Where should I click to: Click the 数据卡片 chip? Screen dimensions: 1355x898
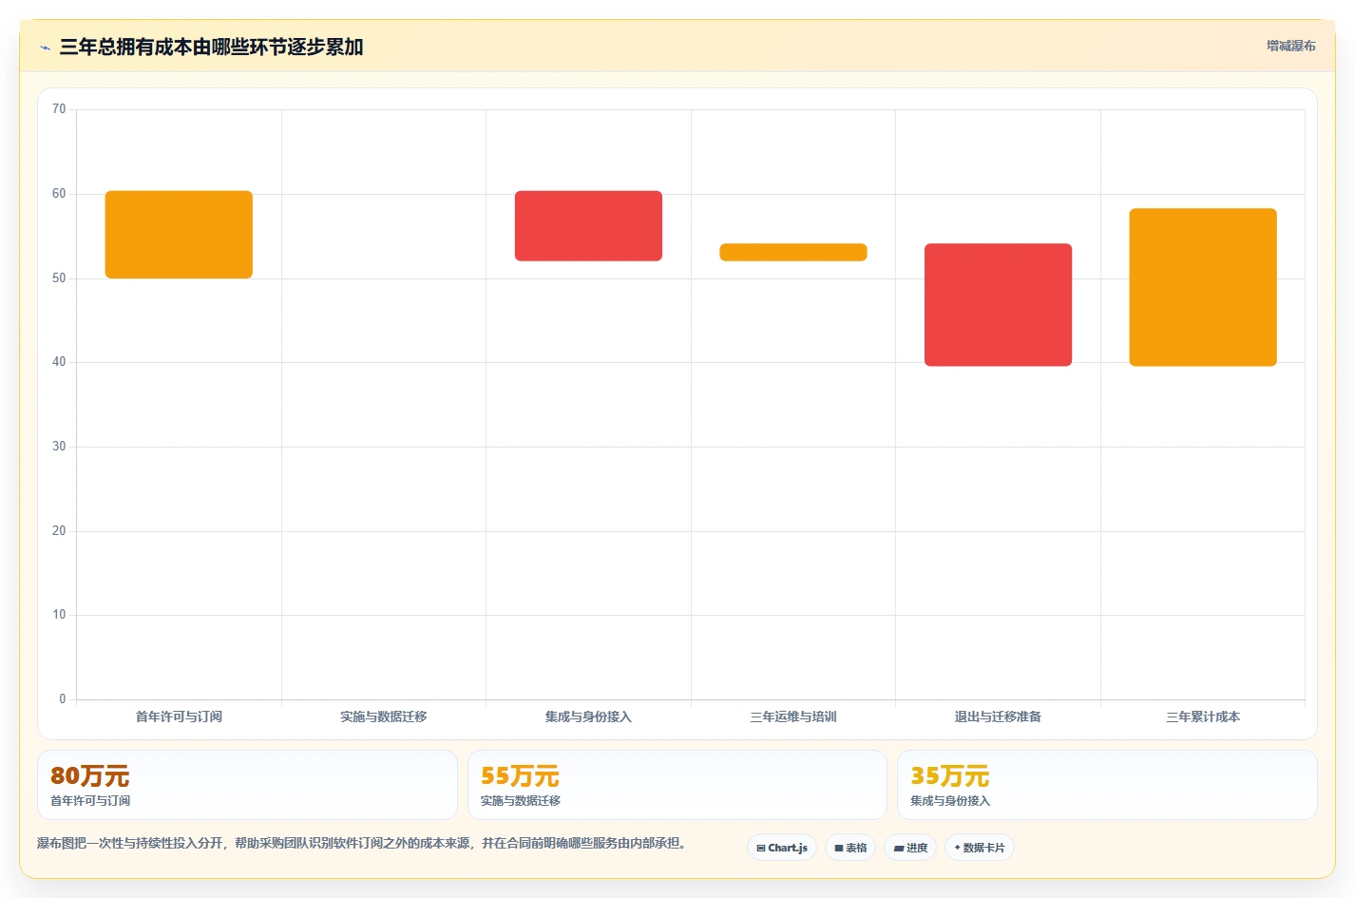click(980, 848)
